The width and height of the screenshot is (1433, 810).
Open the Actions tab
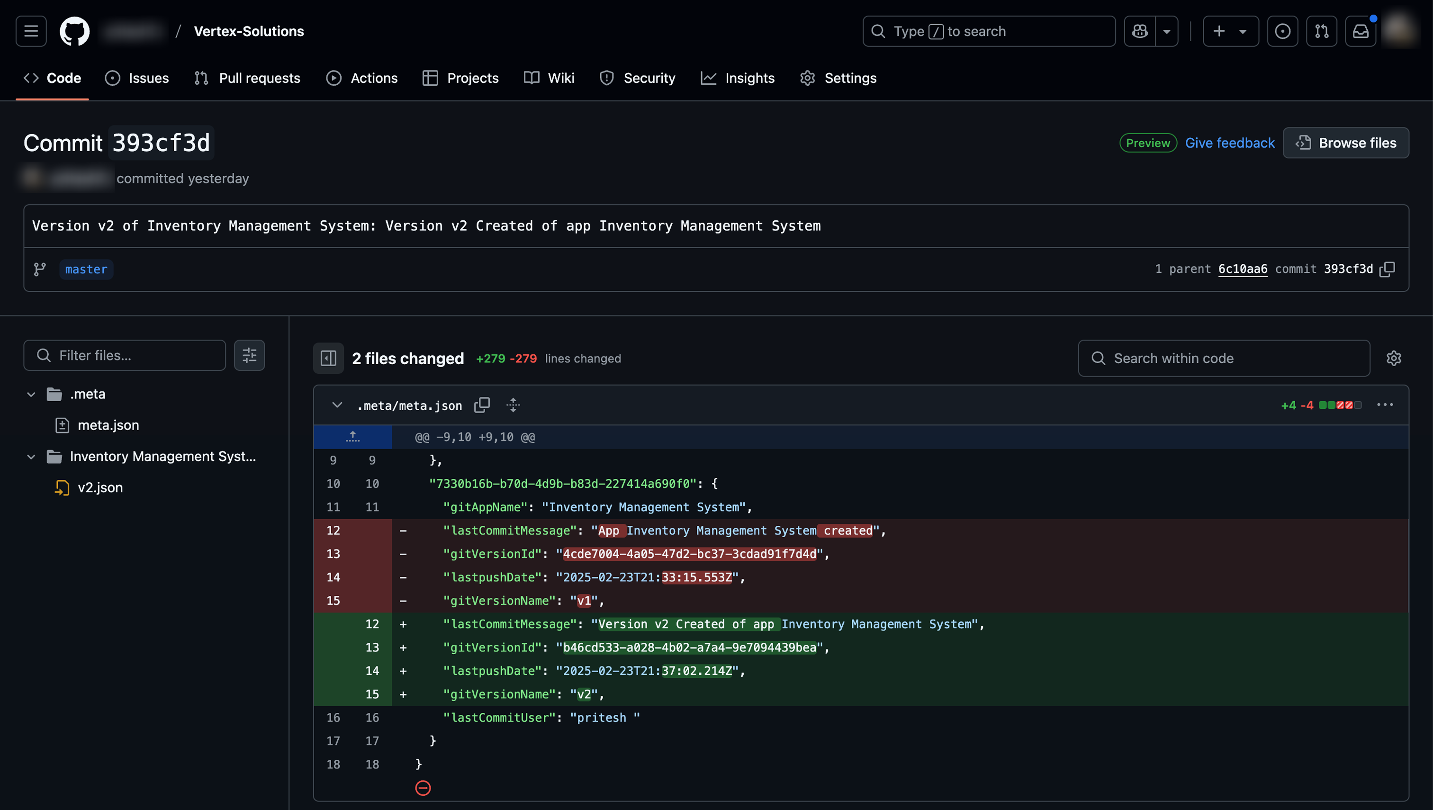(x=362, y=78)
